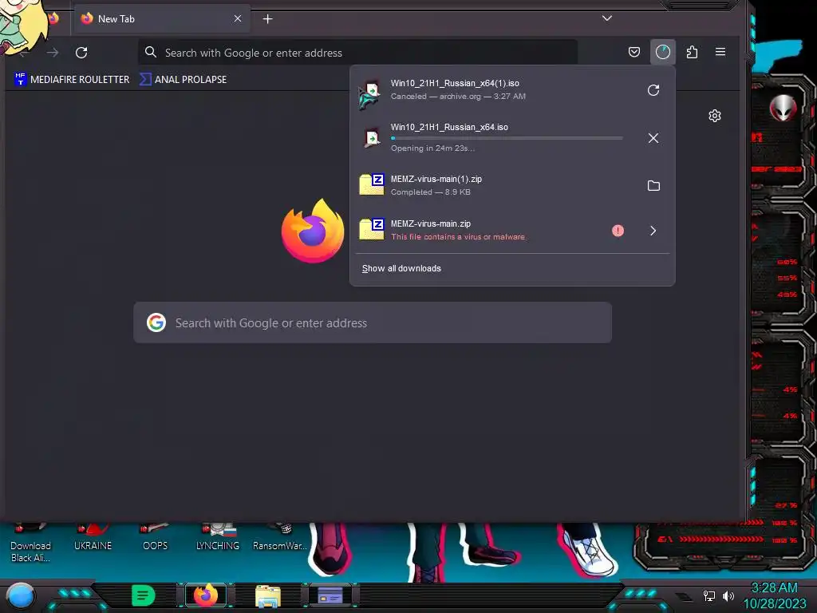The height and width of the screenshot is (613, 817).
Task: Click the center Google search box
Action: point(373,322)
